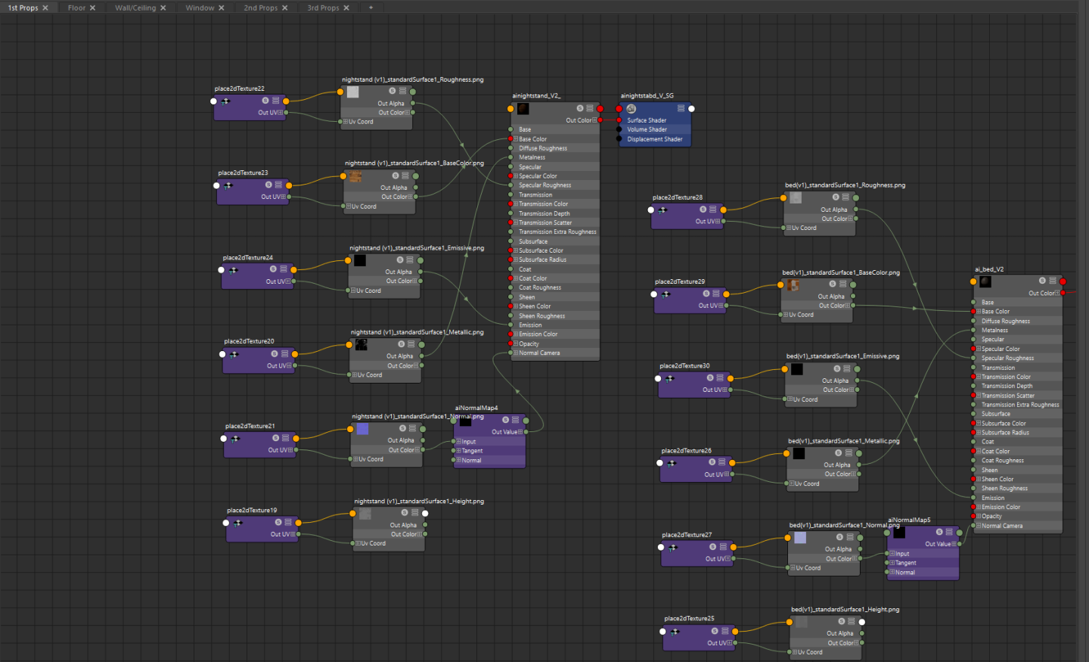Image resolution: width=1089 pixels, height=662 pixels.
Task: Change view mode of place2dTexture29 node
Action: [716, 294]
